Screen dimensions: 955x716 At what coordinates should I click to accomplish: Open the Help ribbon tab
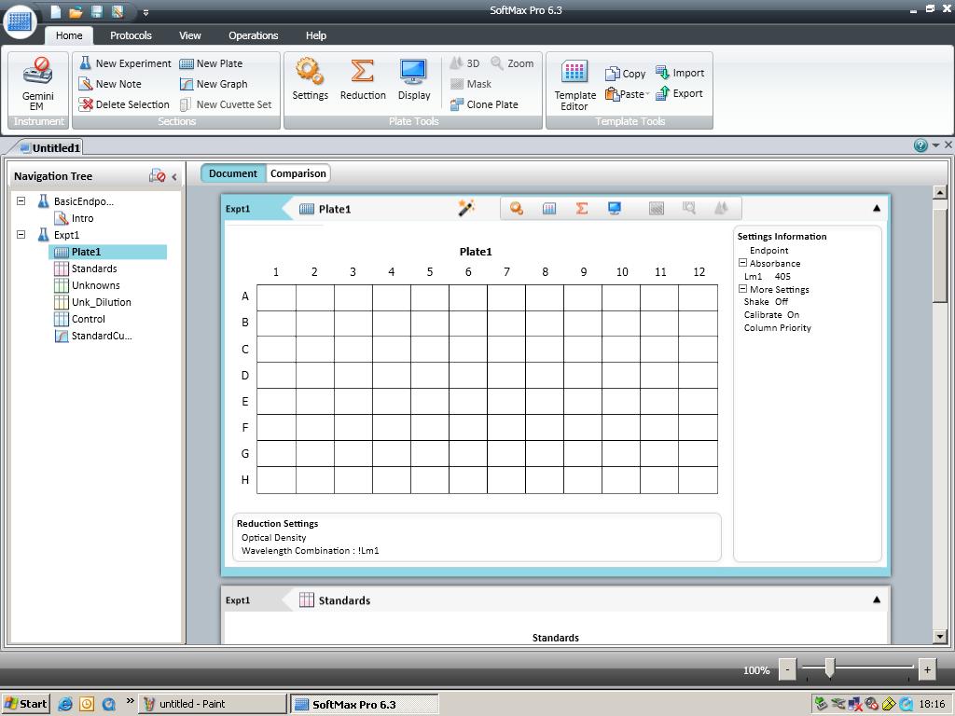316,35
